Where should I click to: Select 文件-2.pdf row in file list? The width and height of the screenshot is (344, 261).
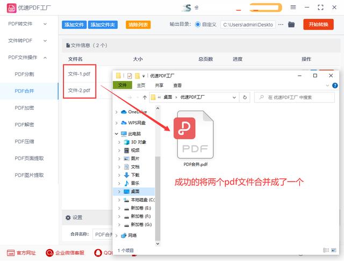(x=80, y=90)
